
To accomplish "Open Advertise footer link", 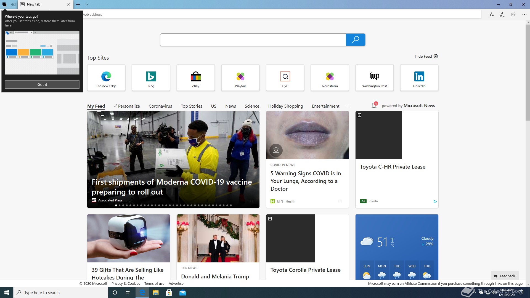I will (x=176, y=283).
